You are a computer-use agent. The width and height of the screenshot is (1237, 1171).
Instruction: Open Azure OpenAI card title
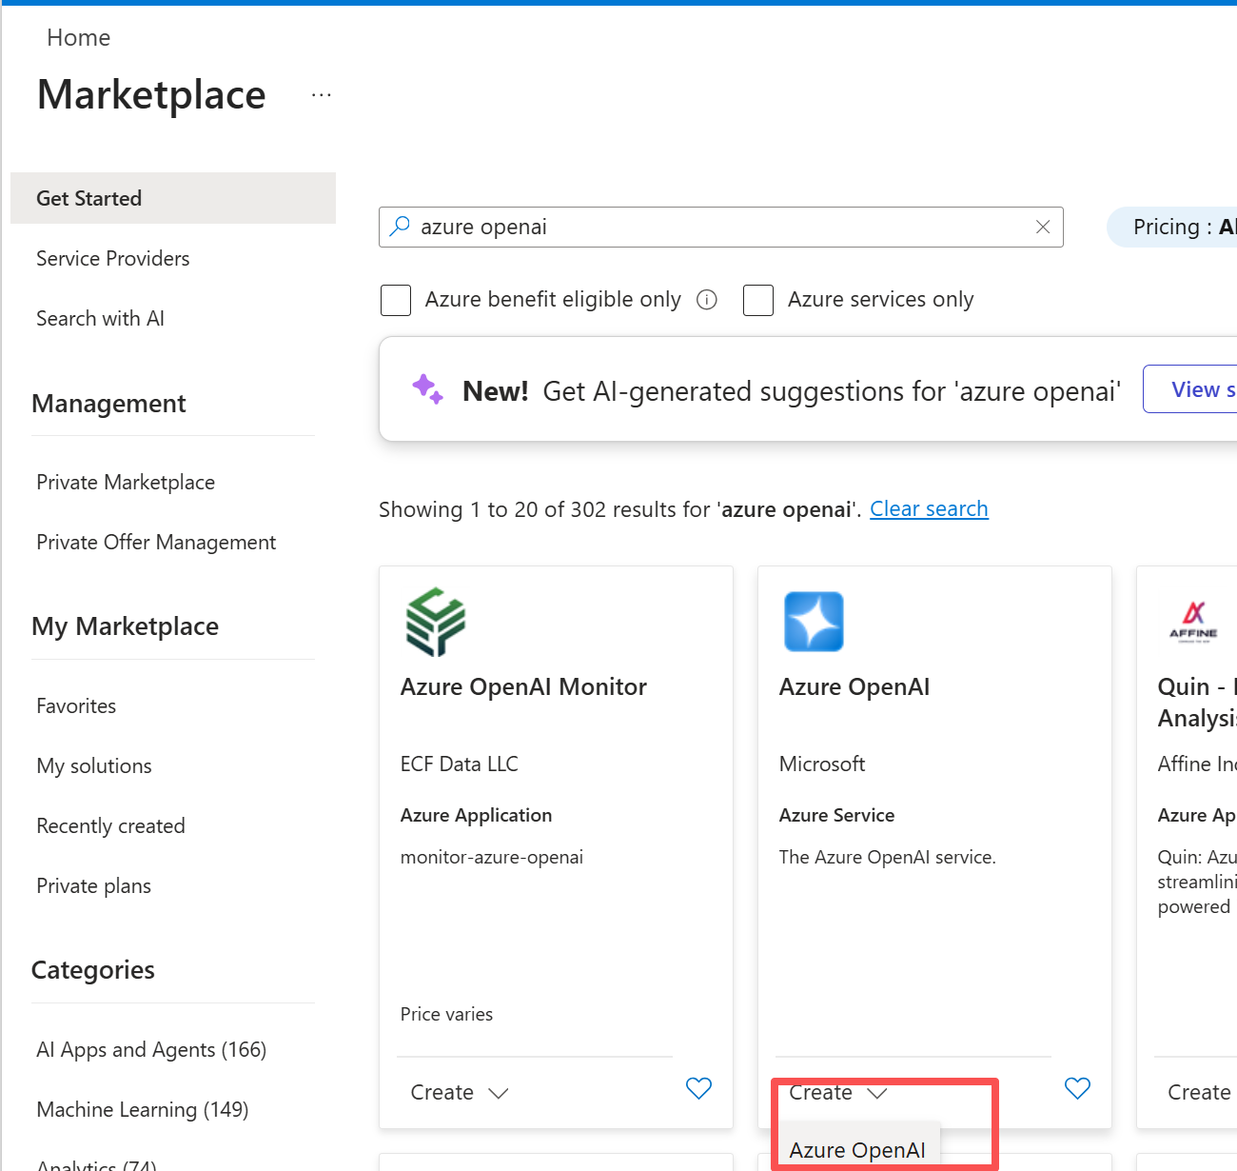(x=854, y=686)
